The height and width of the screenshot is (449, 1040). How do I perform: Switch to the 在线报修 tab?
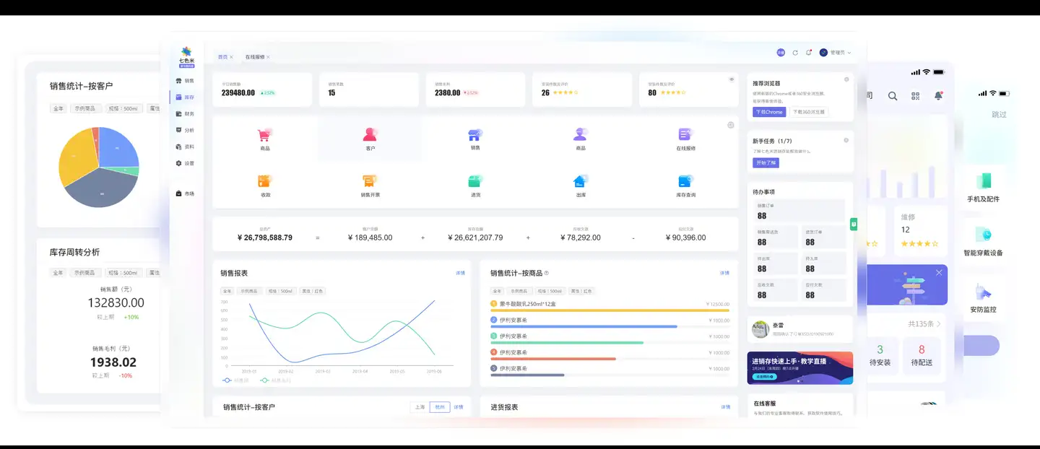click(255, 57)
